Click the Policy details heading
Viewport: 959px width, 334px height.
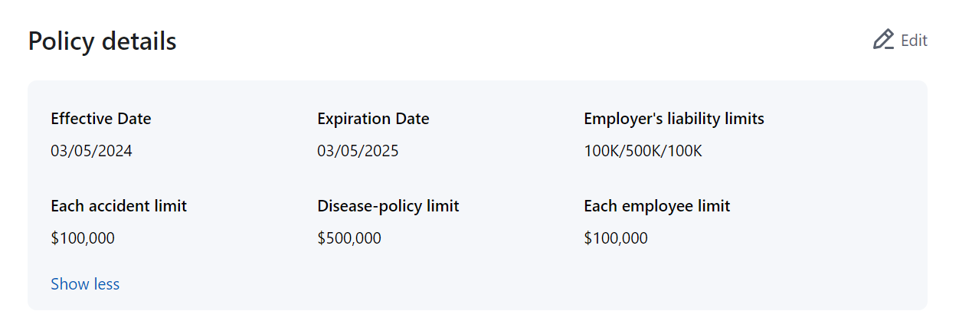pyautogui.click(x=102, y=41)
